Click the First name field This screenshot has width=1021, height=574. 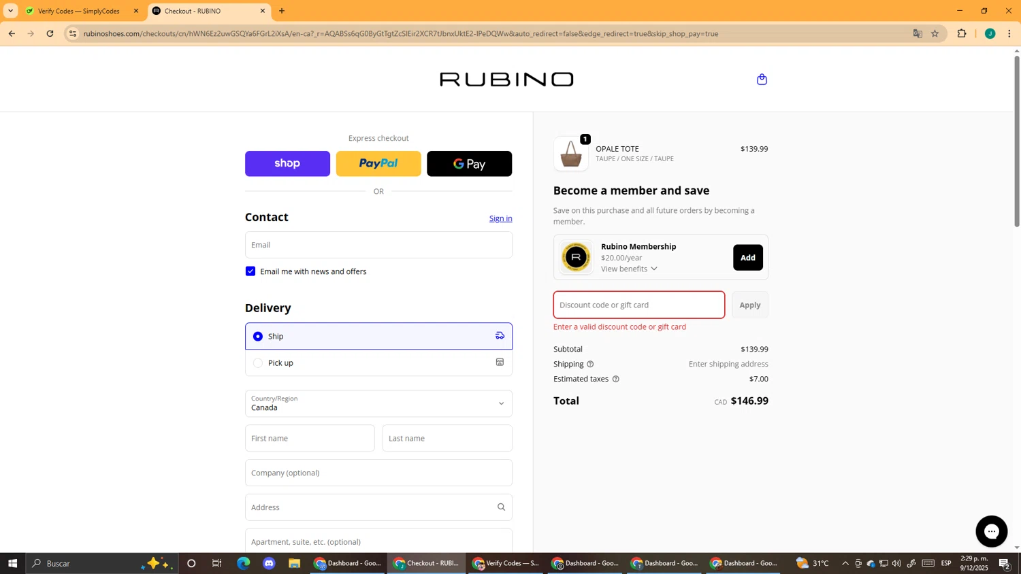(x=310, y=438)
